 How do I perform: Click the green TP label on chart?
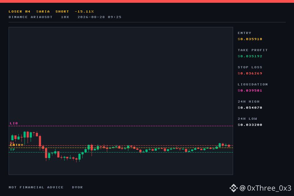pyautogui.click(x=13, y=149)
